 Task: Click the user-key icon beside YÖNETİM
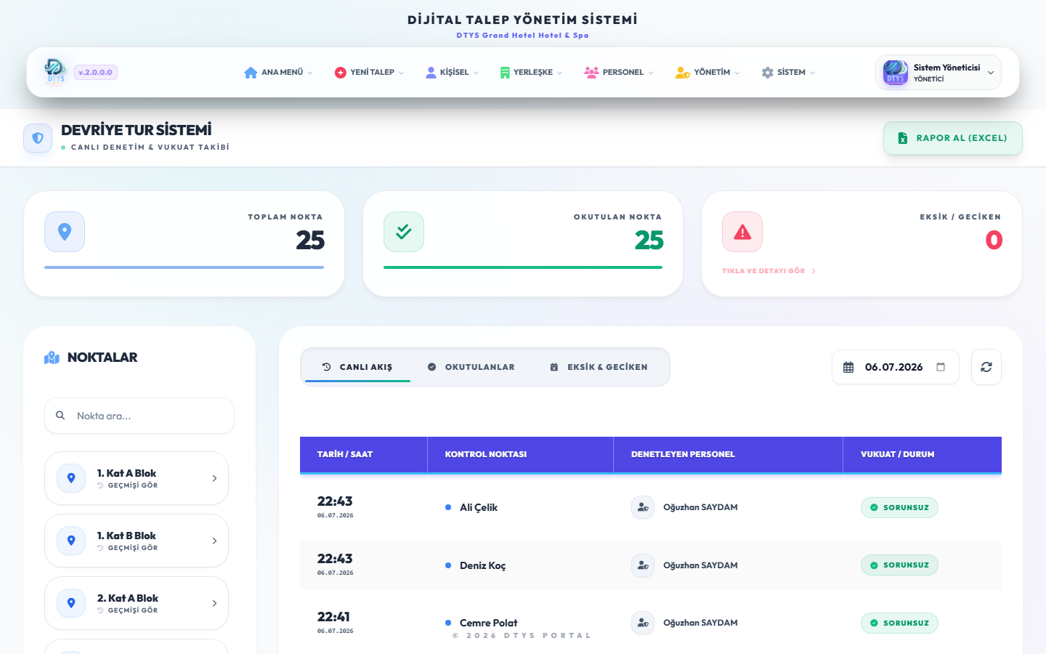pyautogui.click(x=682, y=73)
